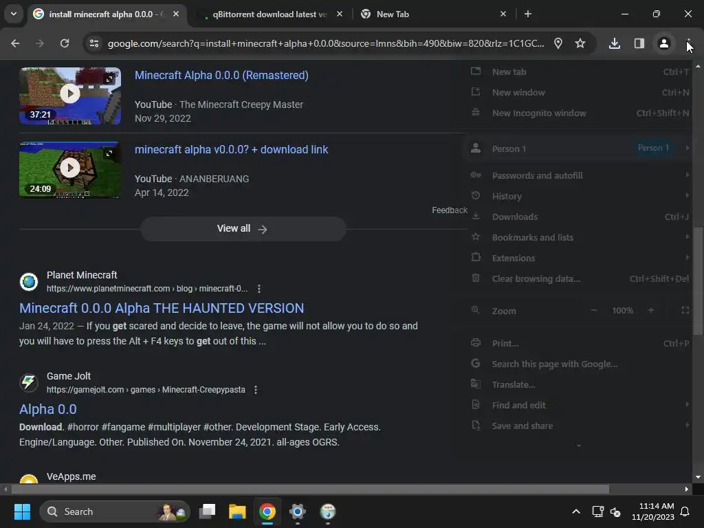Screen dimensions: 704x528
Task: Click the Planet Minecraft site favicon
Action: [x=29, y=281]
